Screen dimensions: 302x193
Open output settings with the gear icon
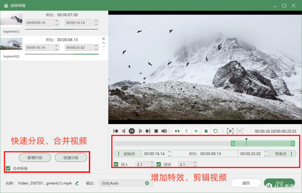point(147,183)
